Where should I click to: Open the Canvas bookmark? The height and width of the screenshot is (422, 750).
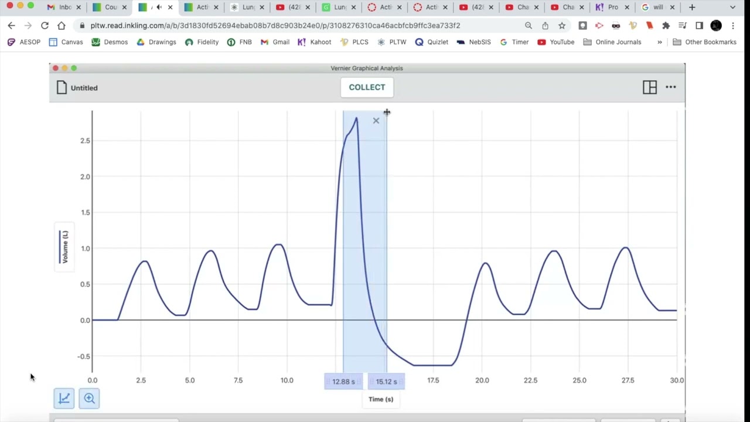pyautogui.click(x=66, y=42)
